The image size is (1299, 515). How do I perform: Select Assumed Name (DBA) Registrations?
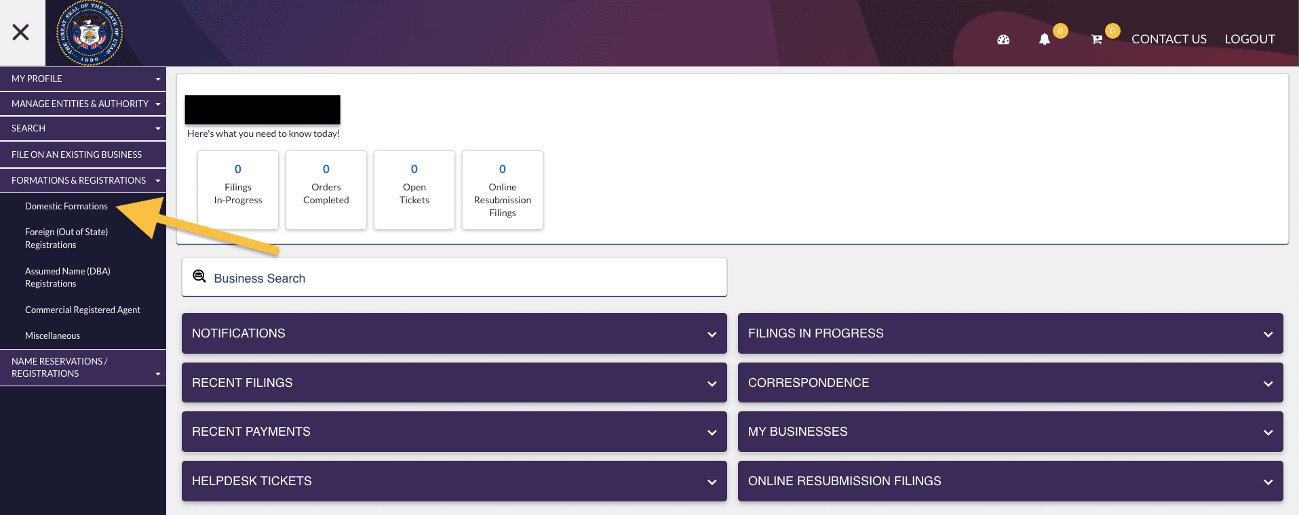point(67,277)
